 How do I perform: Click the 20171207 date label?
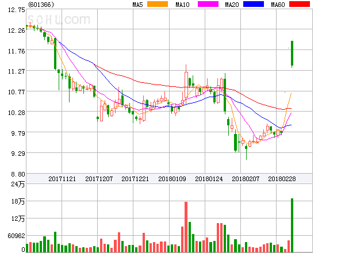99,179
